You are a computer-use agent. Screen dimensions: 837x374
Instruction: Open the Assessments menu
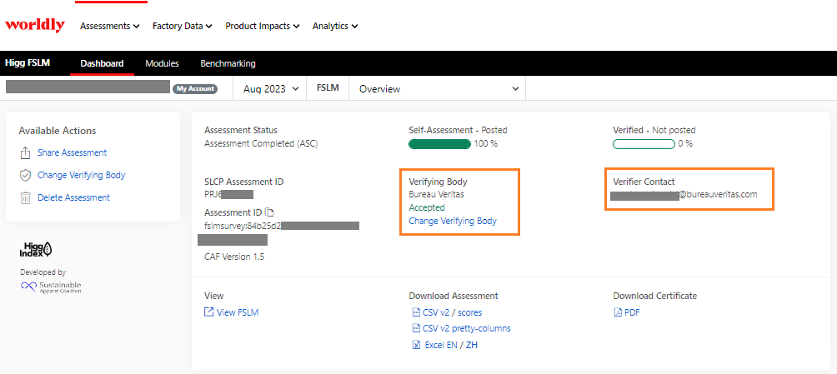click(110, 26)
